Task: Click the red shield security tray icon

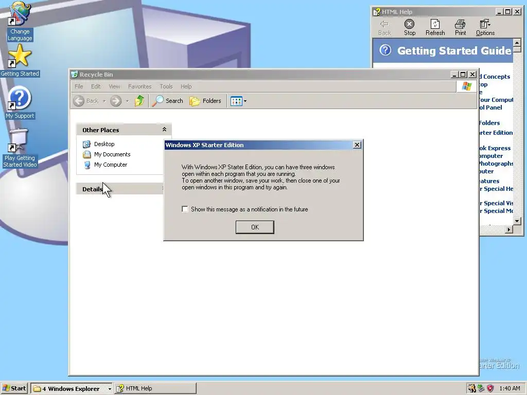Action: (490, 389)
